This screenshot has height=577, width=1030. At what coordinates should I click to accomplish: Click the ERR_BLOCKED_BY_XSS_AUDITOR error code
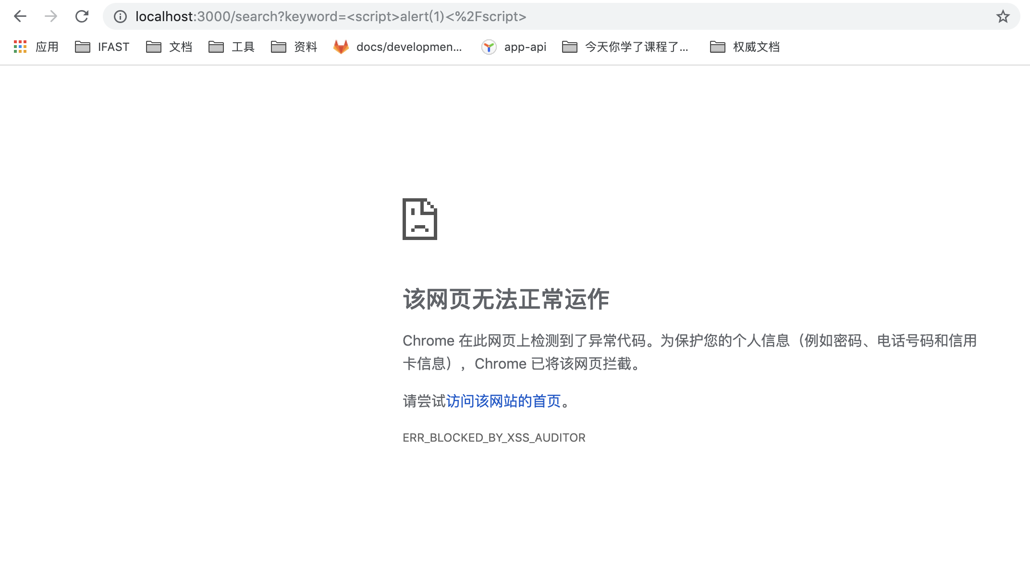click(x=494, y=438)
